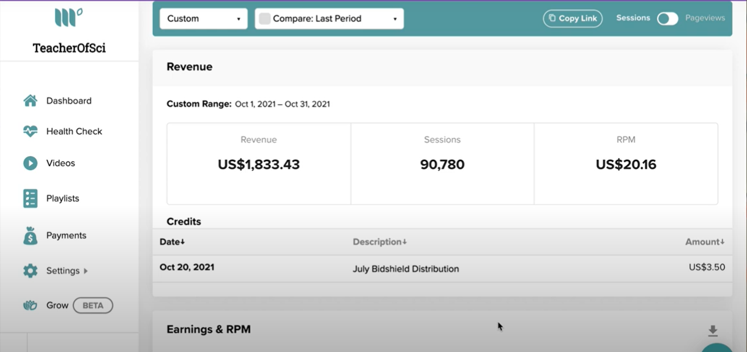Click the Grow lotus icon

coord(30,305)
